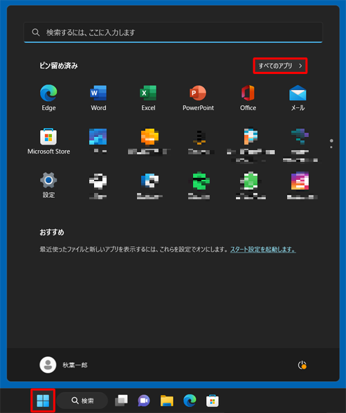The height and width of the screenshot is (413, 346).
Task: Click the magnifier icon in search field
Action: pos(35,33)
